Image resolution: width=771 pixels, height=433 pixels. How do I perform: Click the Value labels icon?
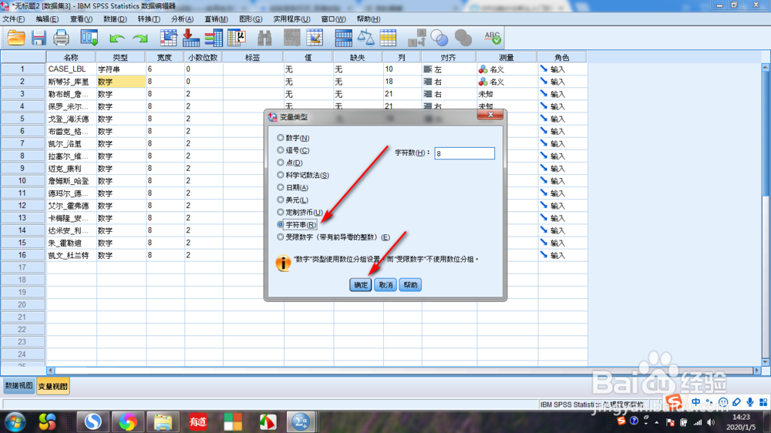417,38
